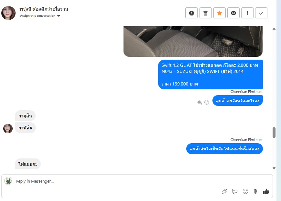Click the scroll up arrow of the chat

274,29
